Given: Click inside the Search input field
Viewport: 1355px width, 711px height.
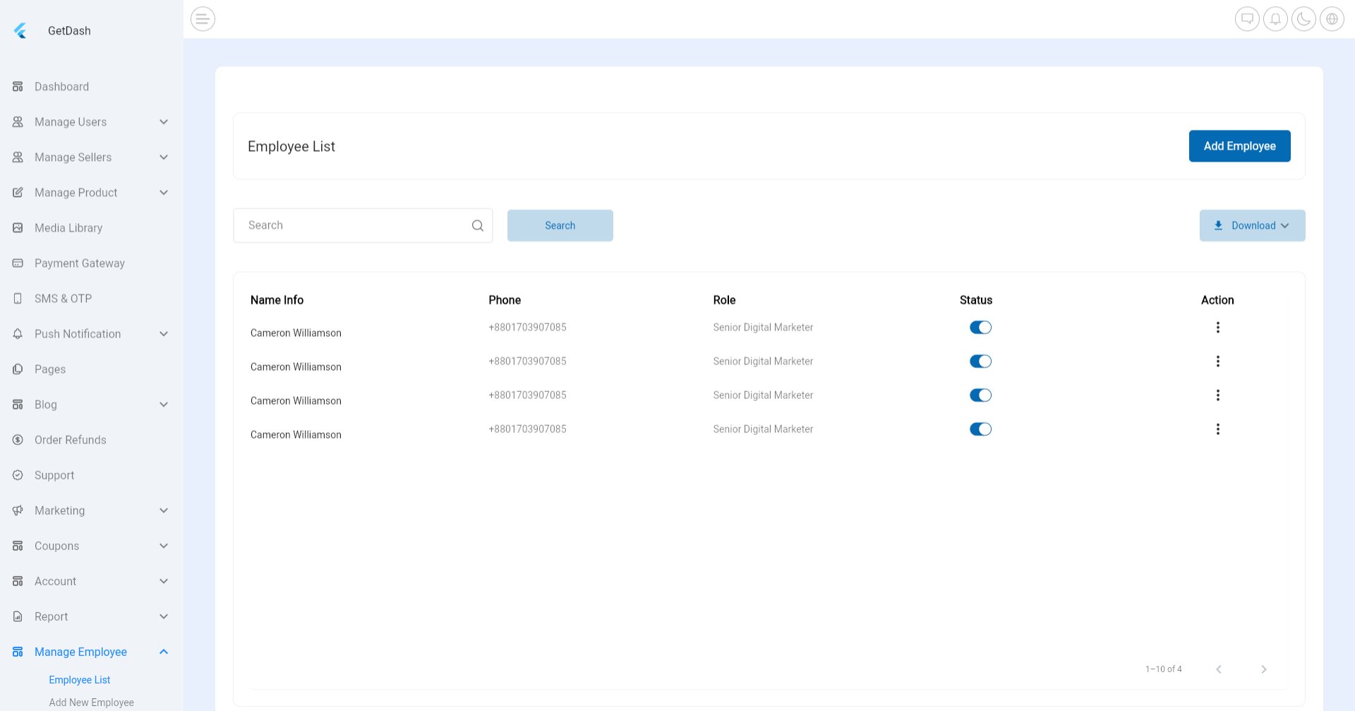Looking at the screenshot, I should pos(353,225).
